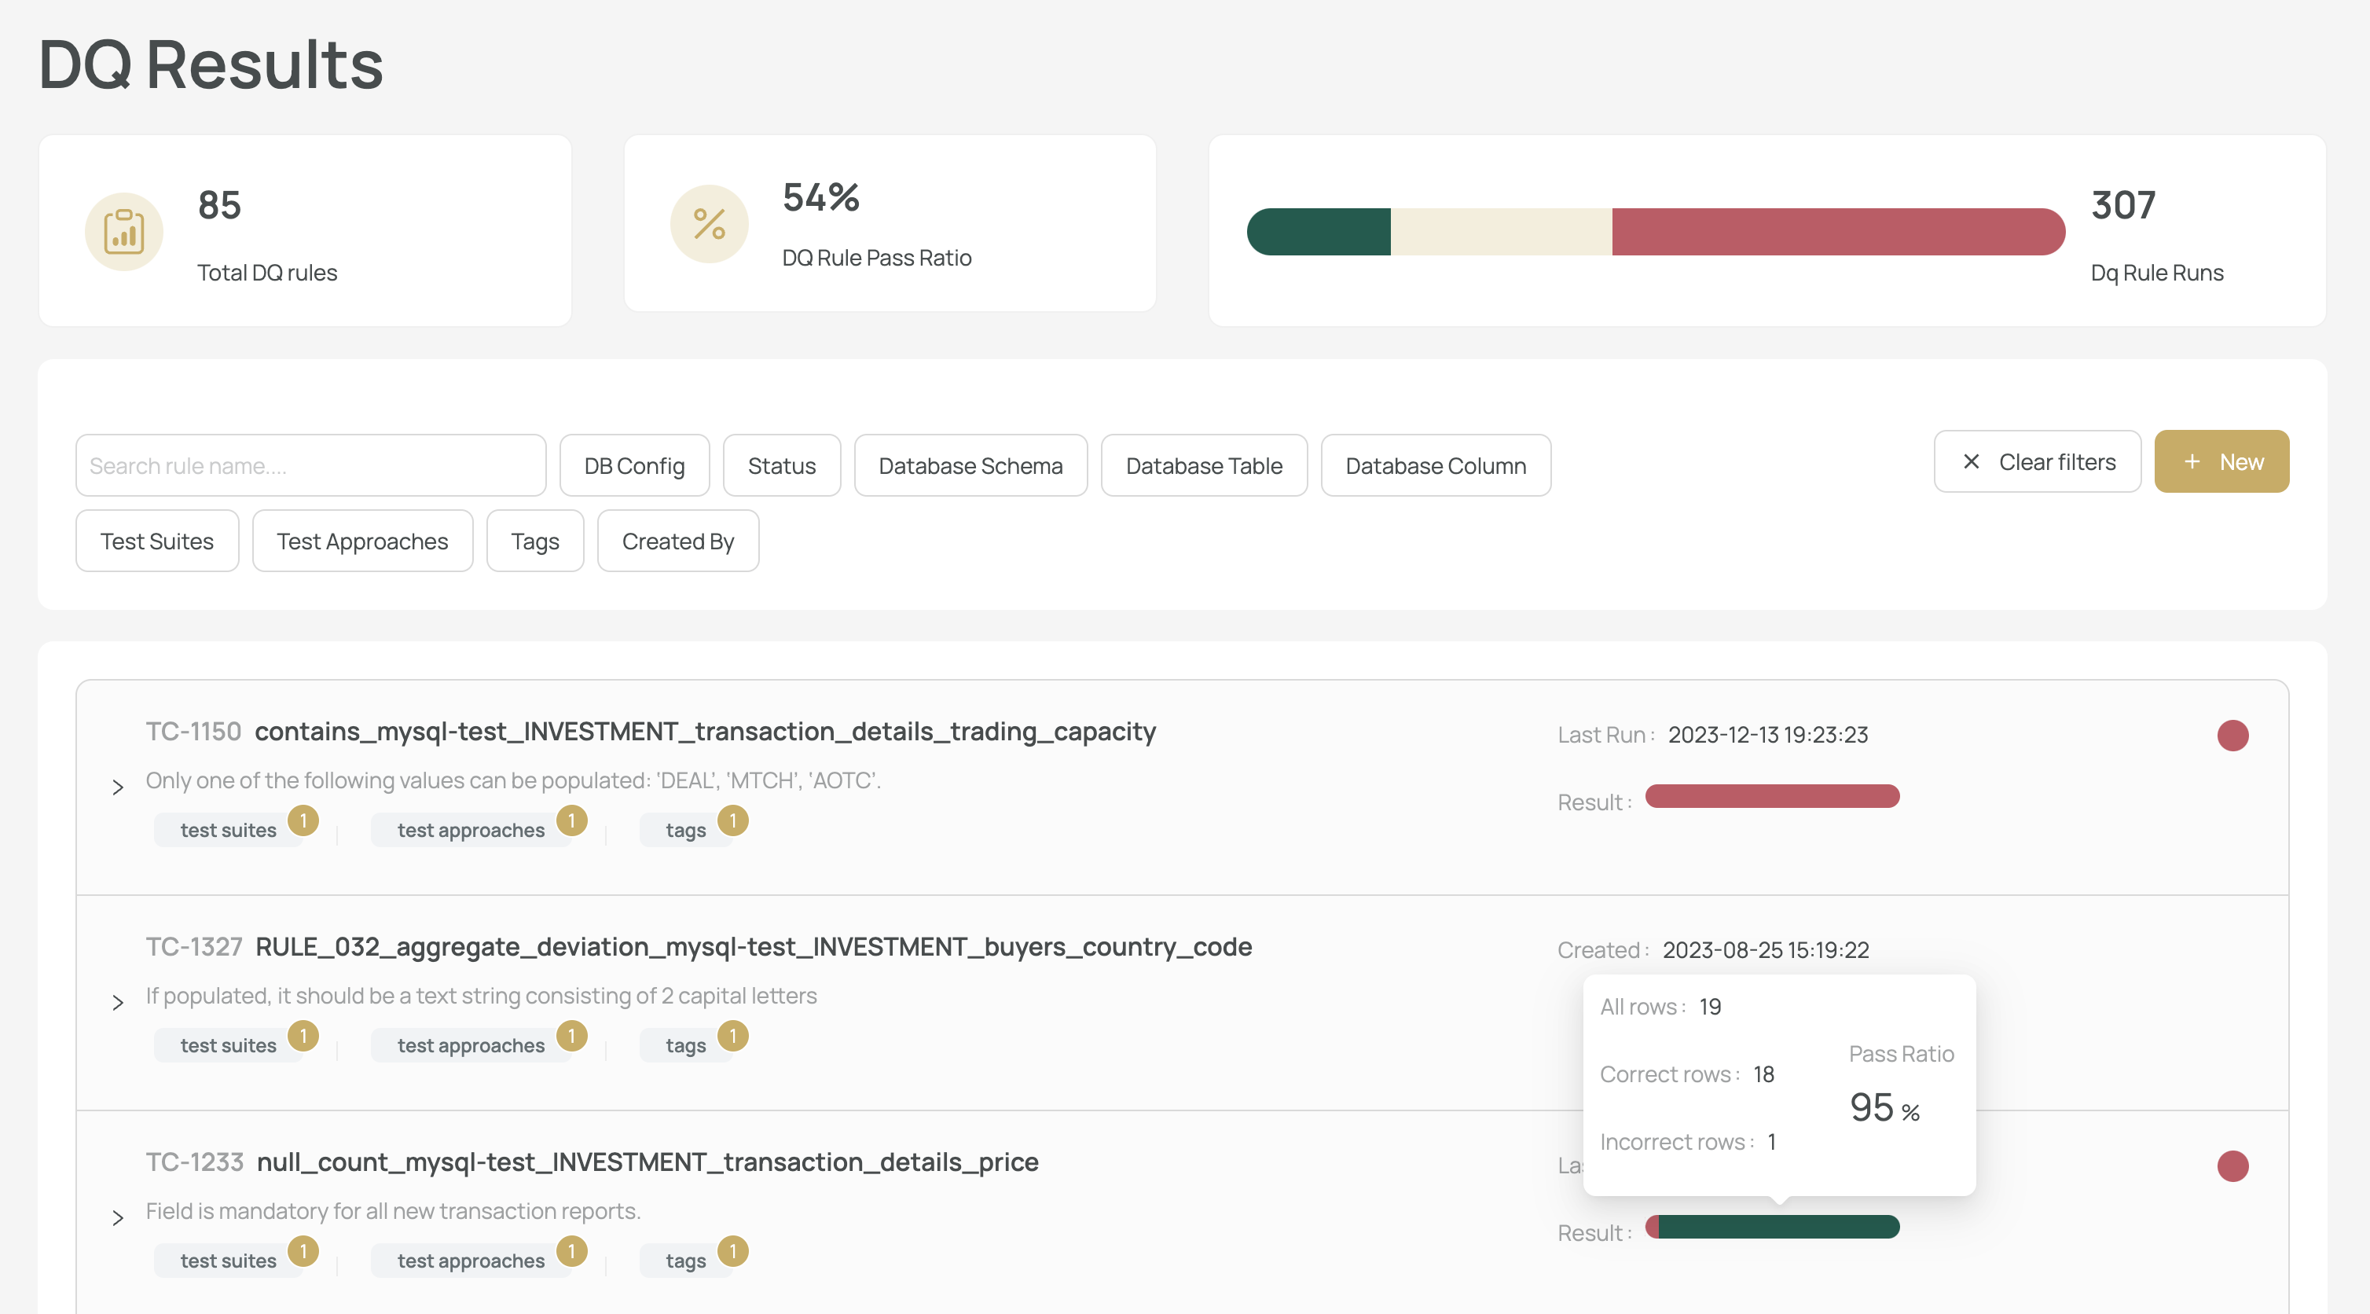
Task: Click the 85 Total DQ rules number
Action: click(219, 204)
